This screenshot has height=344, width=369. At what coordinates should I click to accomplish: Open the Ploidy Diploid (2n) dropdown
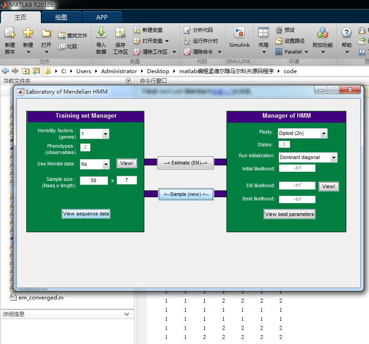coord(324,133)
